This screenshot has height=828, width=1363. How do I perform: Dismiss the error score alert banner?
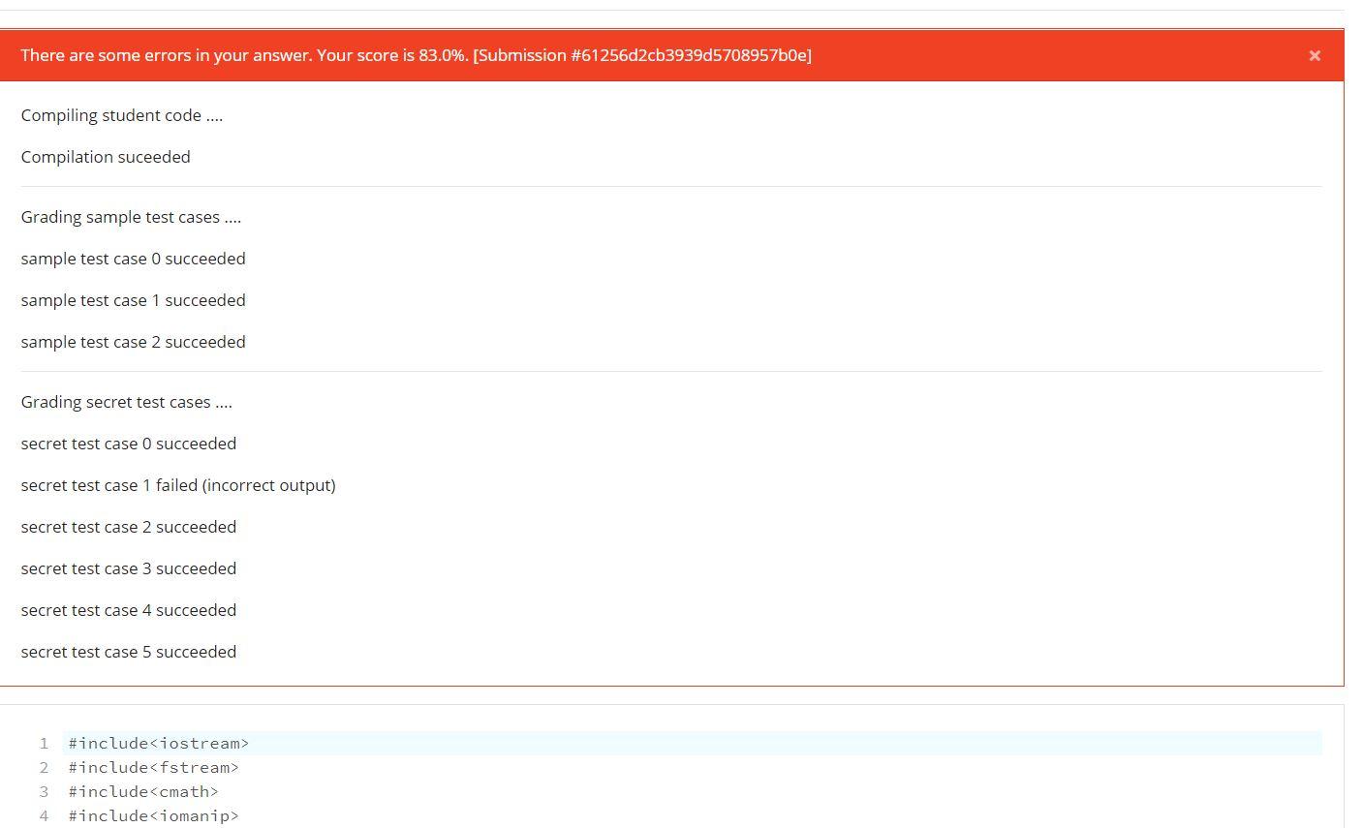point(1315,56)
